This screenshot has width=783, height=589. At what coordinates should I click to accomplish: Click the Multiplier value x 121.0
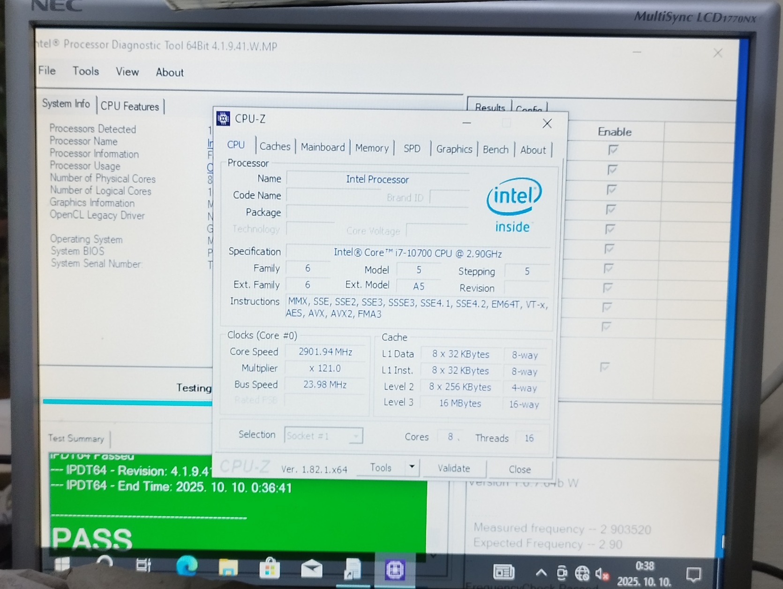[x=325, y=368]
